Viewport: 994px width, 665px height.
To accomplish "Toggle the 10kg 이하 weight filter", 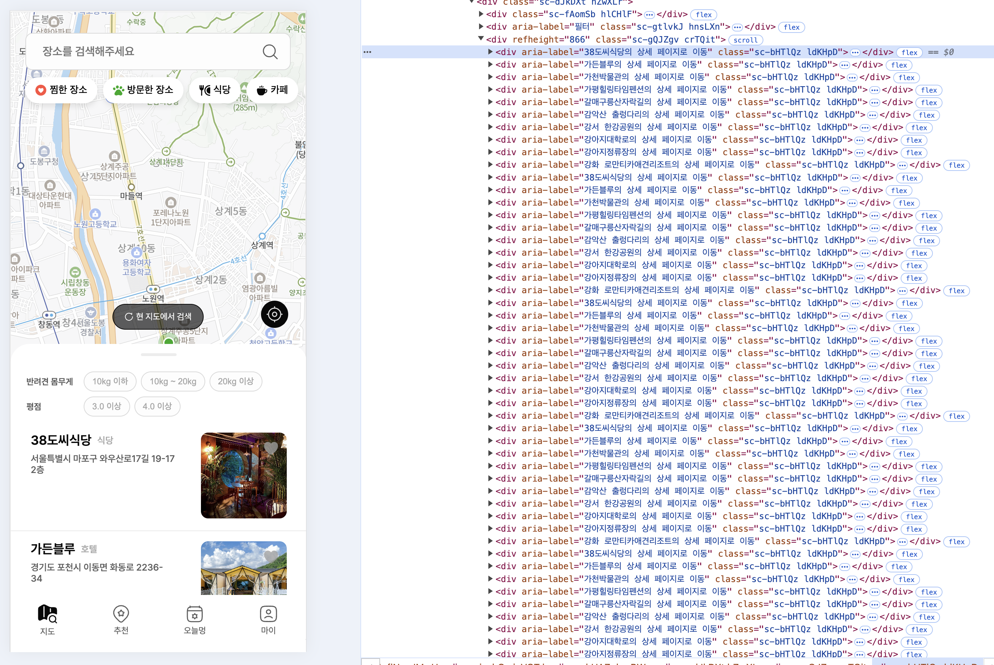I will (x=110, y=381).
